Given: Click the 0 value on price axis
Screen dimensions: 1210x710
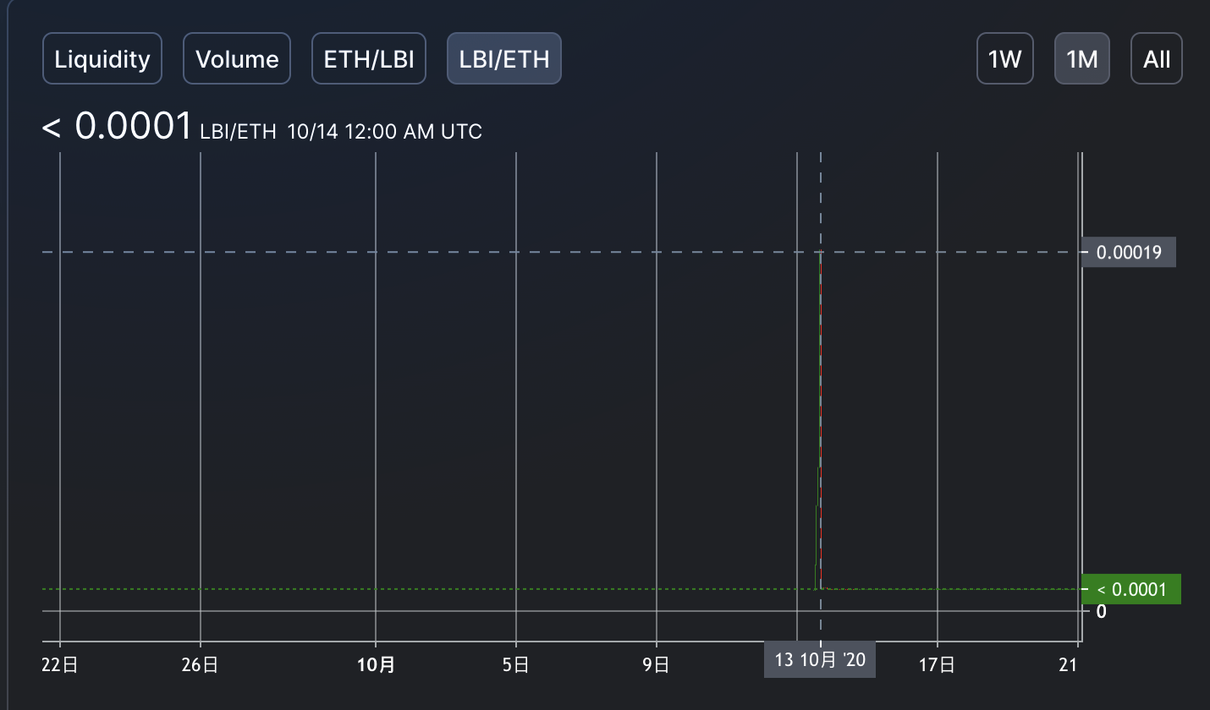Looking at the screenshot, I should pyautogui.click(x=1101, y=611).
